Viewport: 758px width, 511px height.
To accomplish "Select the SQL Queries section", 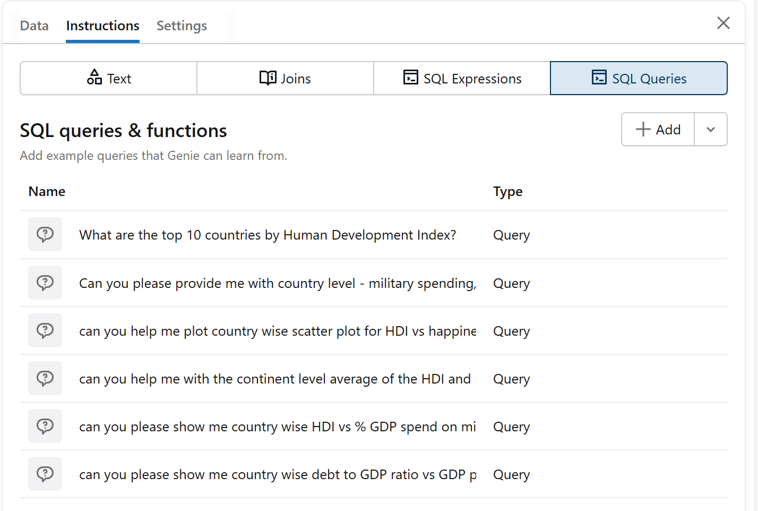I will click(x=639, y=79).
